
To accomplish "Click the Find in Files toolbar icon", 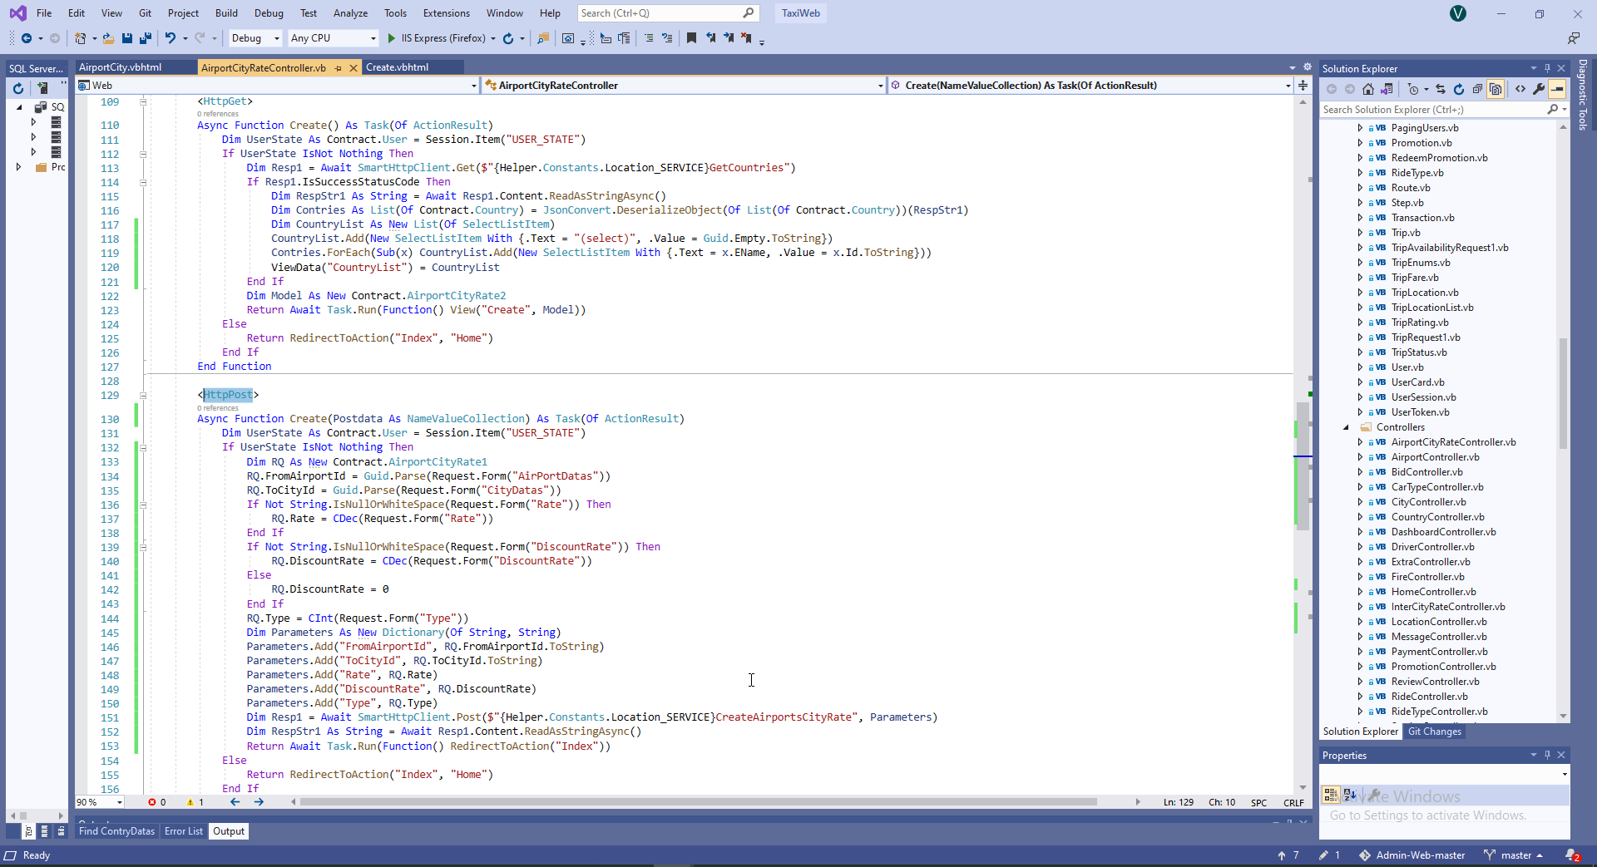I will (x=543, y=38).
